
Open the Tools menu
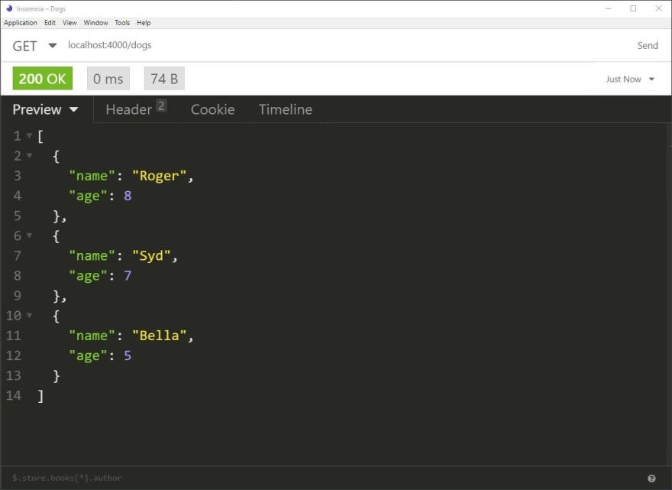pos(122,23)
